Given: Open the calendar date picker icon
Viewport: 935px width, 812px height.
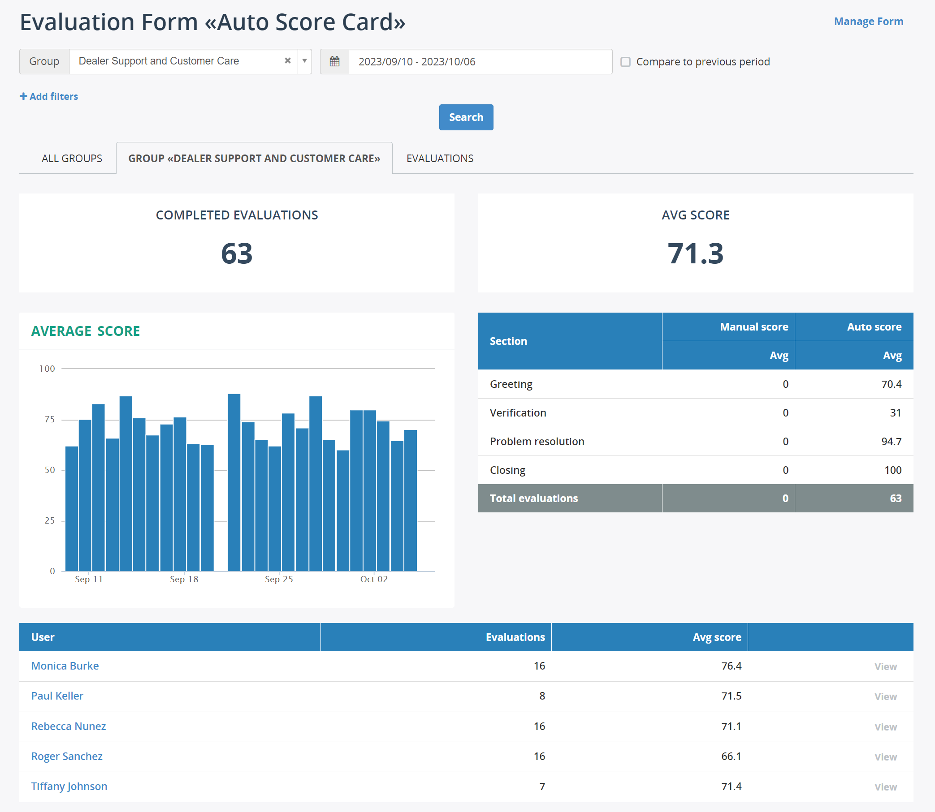Looking at the screenshot, I should tap(334, 61).
